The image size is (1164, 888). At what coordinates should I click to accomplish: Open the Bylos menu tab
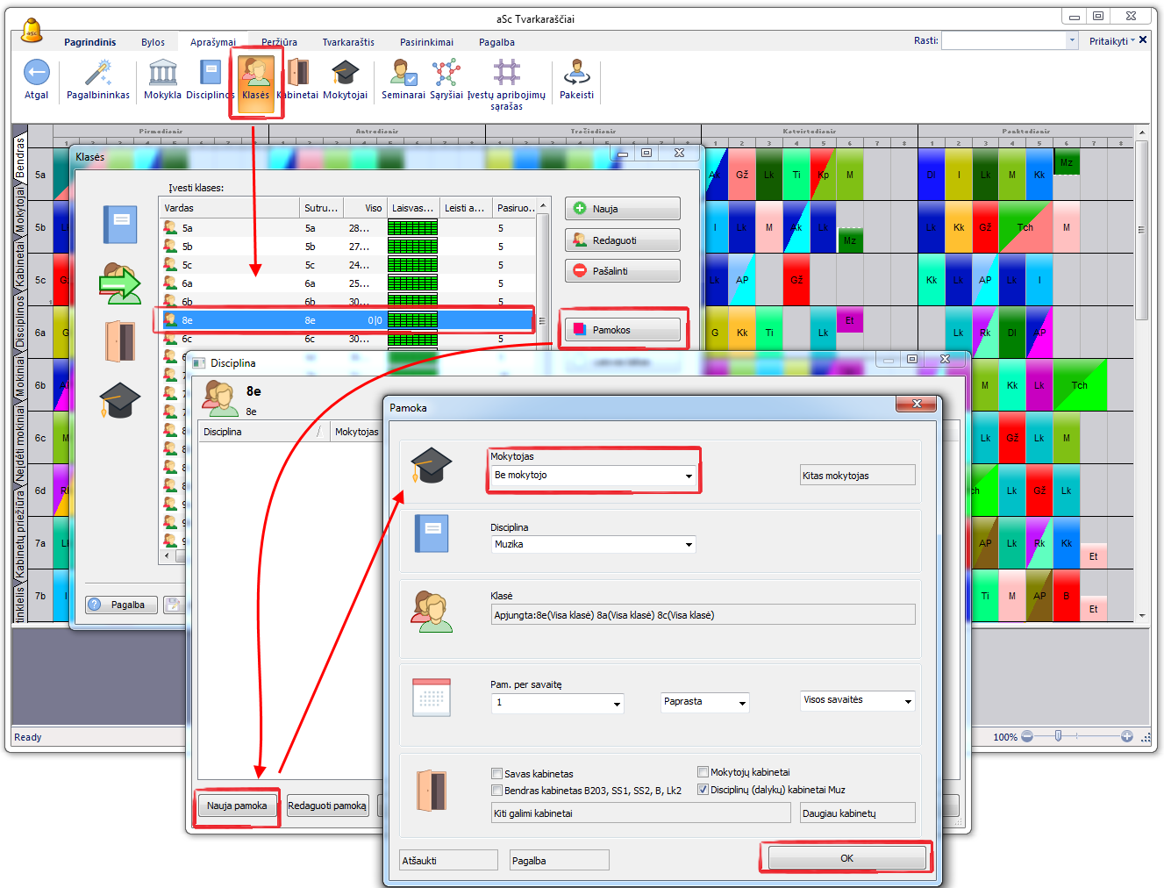tap(153, 42)
